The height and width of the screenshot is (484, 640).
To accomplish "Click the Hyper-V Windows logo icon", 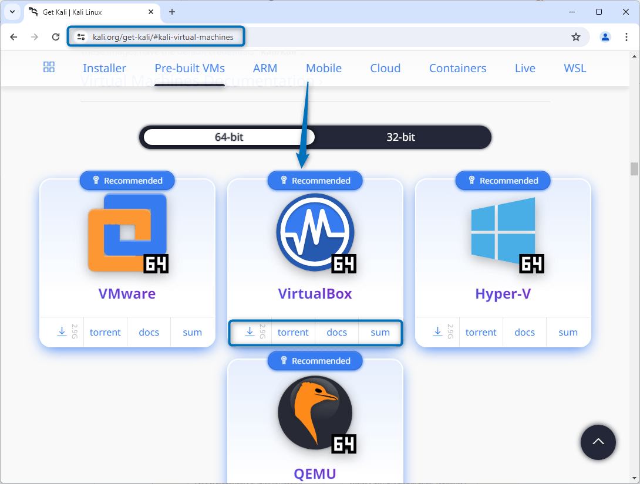I will tap(503, 232).
